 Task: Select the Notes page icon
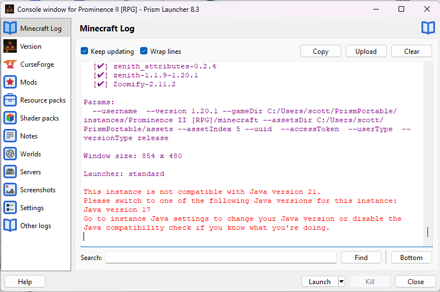click(x=10, y=136)
